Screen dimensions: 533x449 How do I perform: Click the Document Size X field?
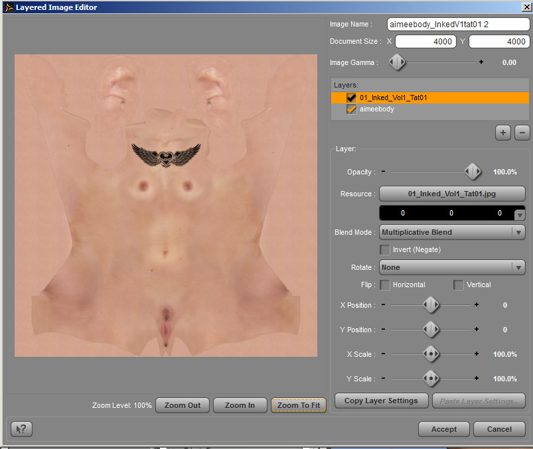pos(425,41)
